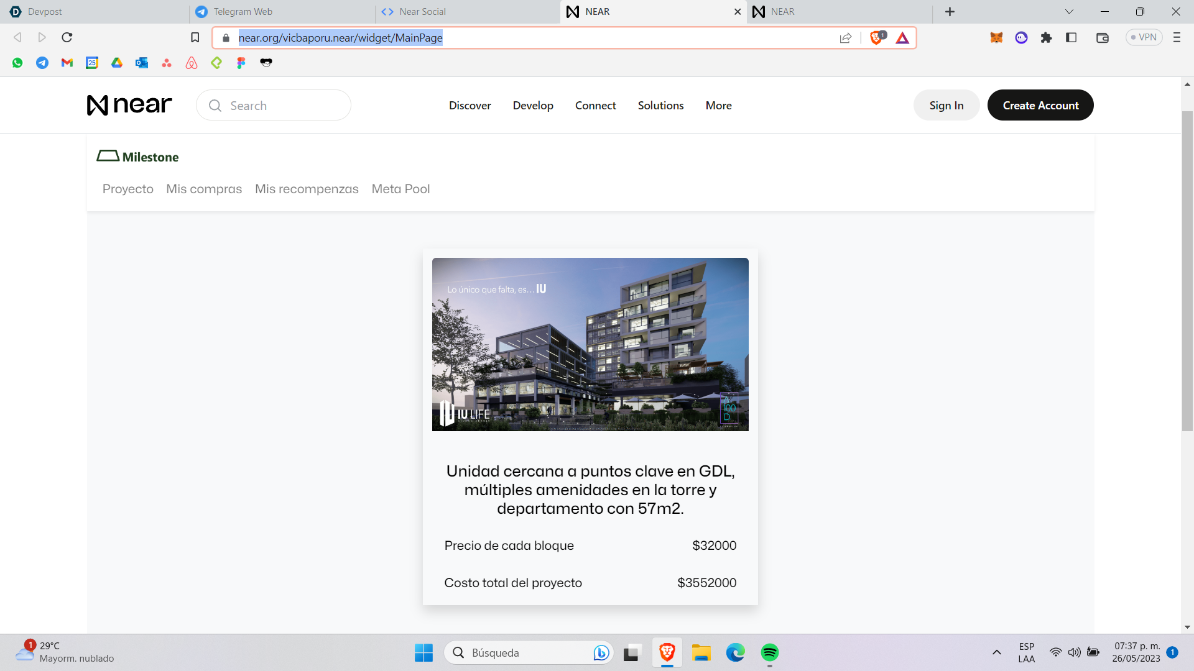Click the share page icon in address bar
Viewport: 1194px width, 671px height.
click(845, 38)
